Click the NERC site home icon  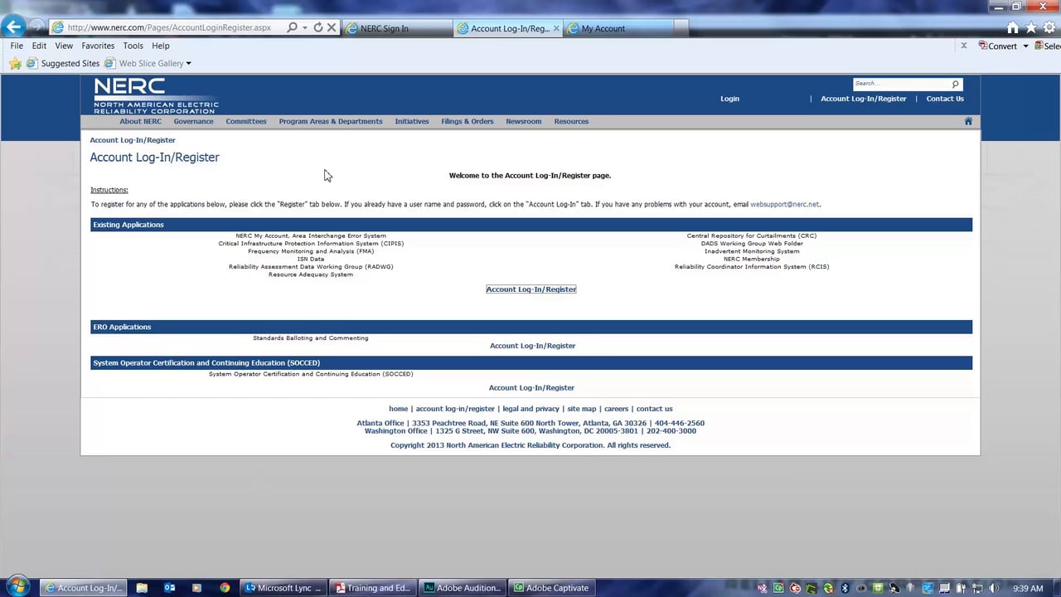coord(968,121)
